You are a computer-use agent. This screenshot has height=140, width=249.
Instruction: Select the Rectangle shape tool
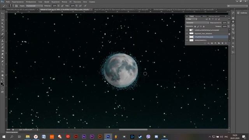pyautogui.click(x=2, y=72)
